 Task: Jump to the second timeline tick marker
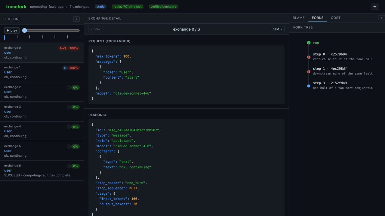pos(17,37)
